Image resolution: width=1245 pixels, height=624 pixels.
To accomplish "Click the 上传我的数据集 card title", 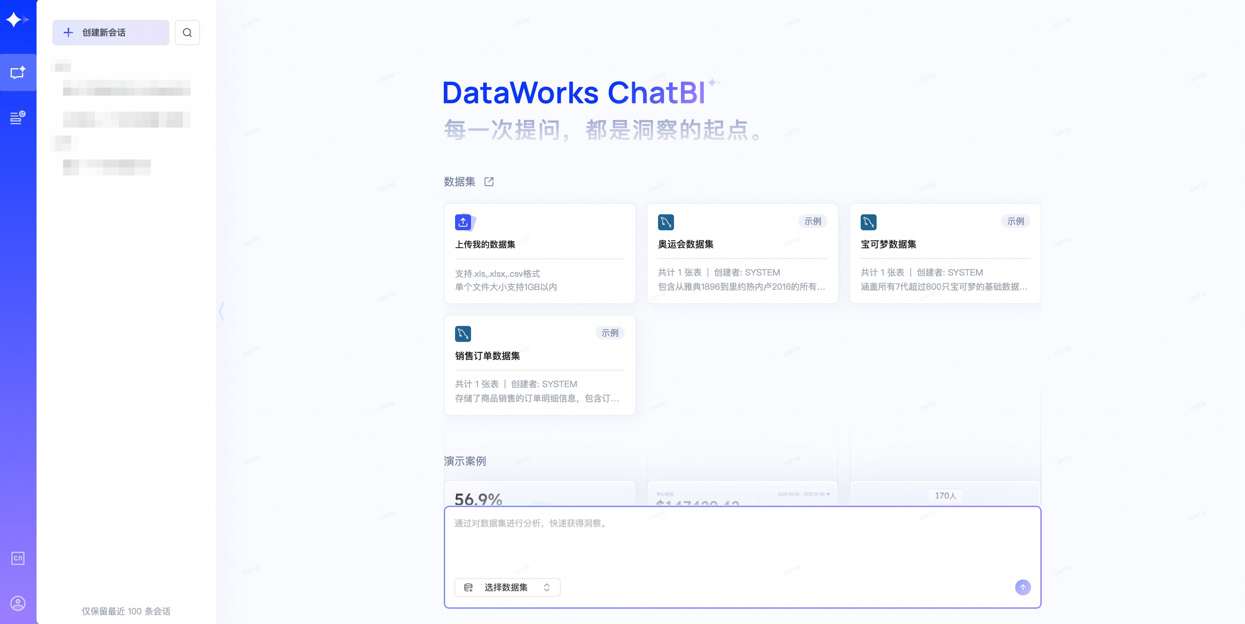I will (485, 245).
